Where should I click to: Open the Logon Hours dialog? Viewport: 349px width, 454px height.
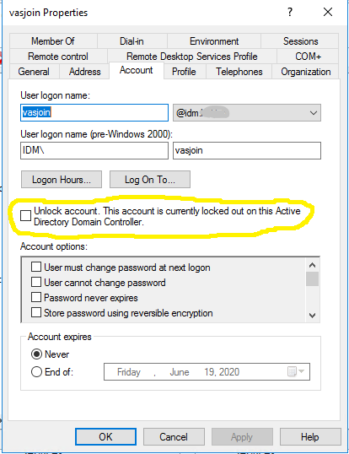point(62,180)
